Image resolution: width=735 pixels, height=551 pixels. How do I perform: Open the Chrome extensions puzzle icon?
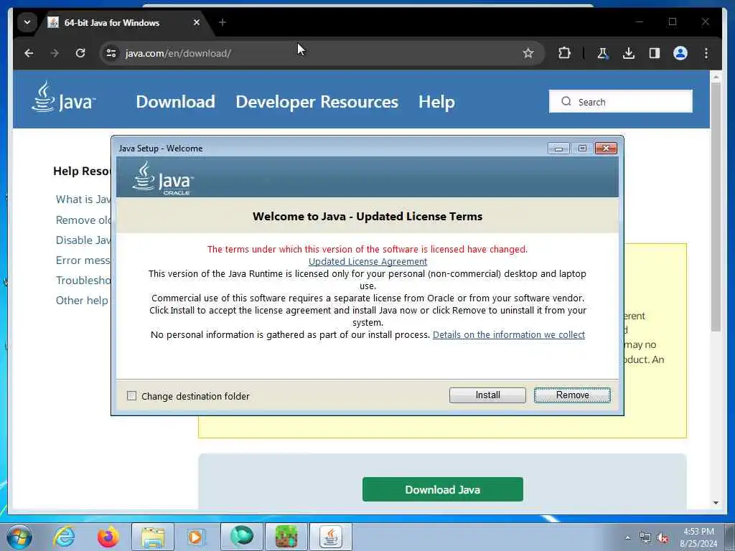(564, 53)
